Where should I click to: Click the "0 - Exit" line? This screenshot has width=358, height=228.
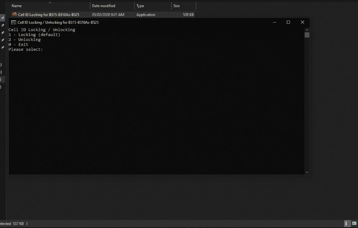18,45
